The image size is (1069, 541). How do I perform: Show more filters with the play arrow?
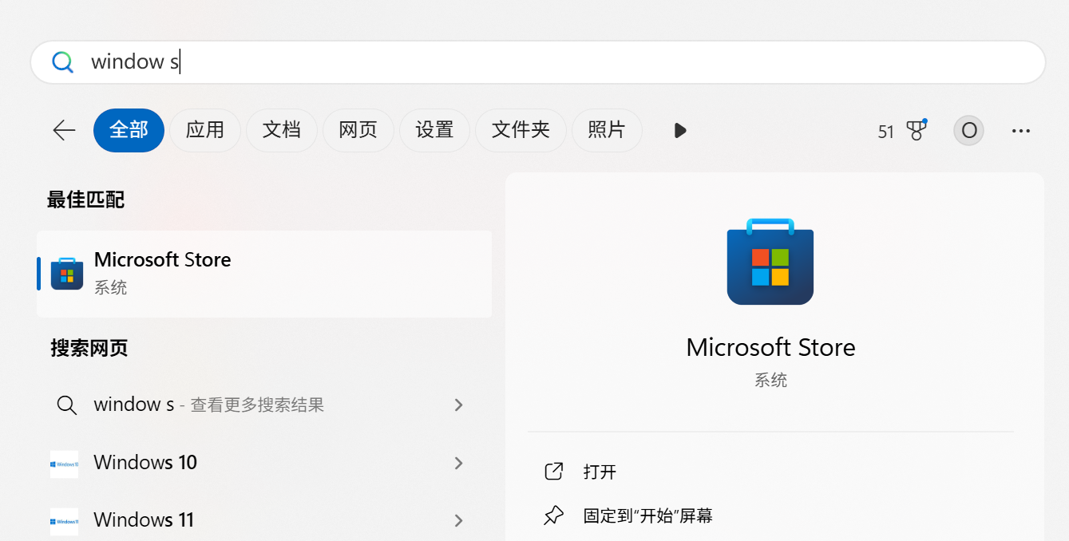680,130
